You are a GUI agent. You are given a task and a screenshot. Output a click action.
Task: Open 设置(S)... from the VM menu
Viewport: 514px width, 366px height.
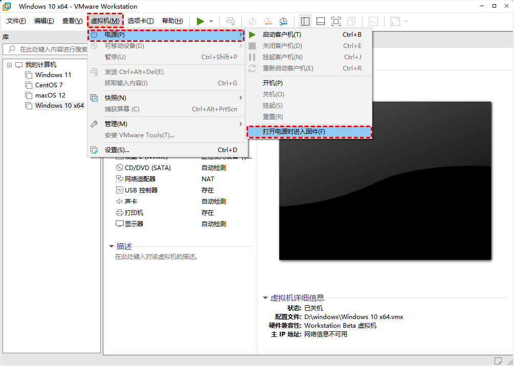tap(167, 150)
